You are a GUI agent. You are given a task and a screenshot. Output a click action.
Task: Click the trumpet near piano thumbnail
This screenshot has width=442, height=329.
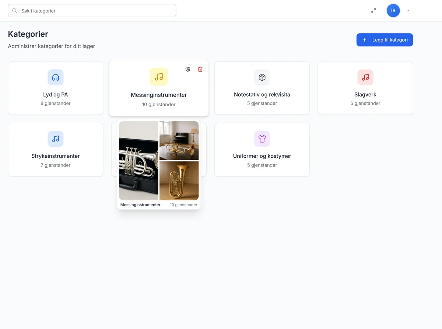pyautogui.click(x=179, y=141)
